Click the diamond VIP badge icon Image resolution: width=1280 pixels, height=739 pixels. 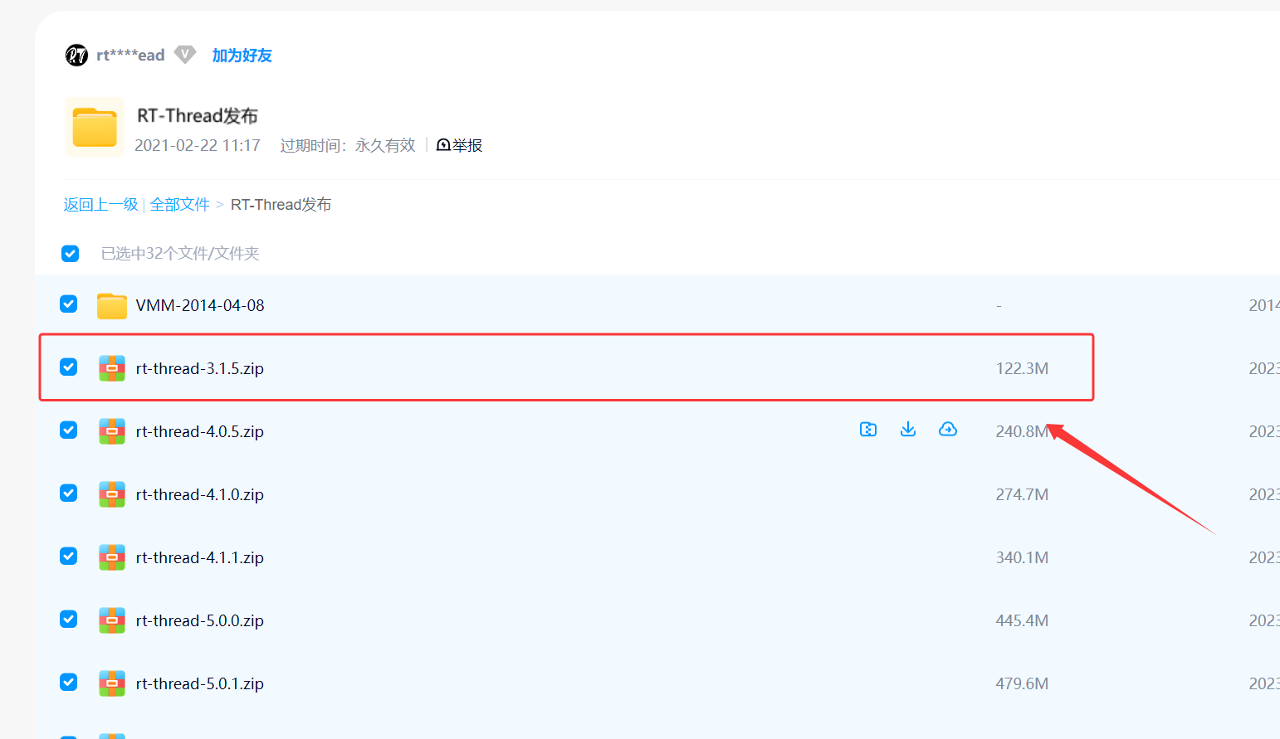pos(185,55)
